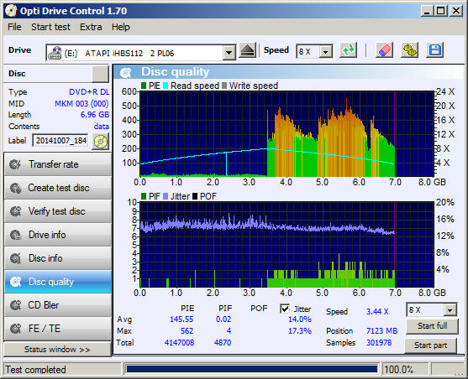
Task: Open the Start test menu
Action: [50, 27]
